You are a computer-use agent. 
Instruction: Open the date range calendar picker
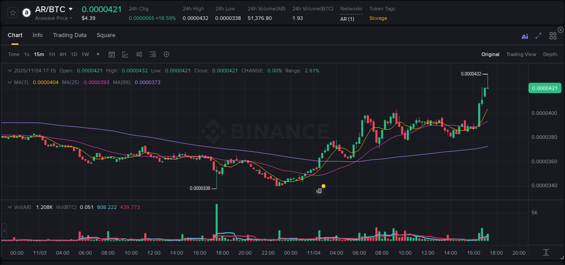click(x=112, y=54)
